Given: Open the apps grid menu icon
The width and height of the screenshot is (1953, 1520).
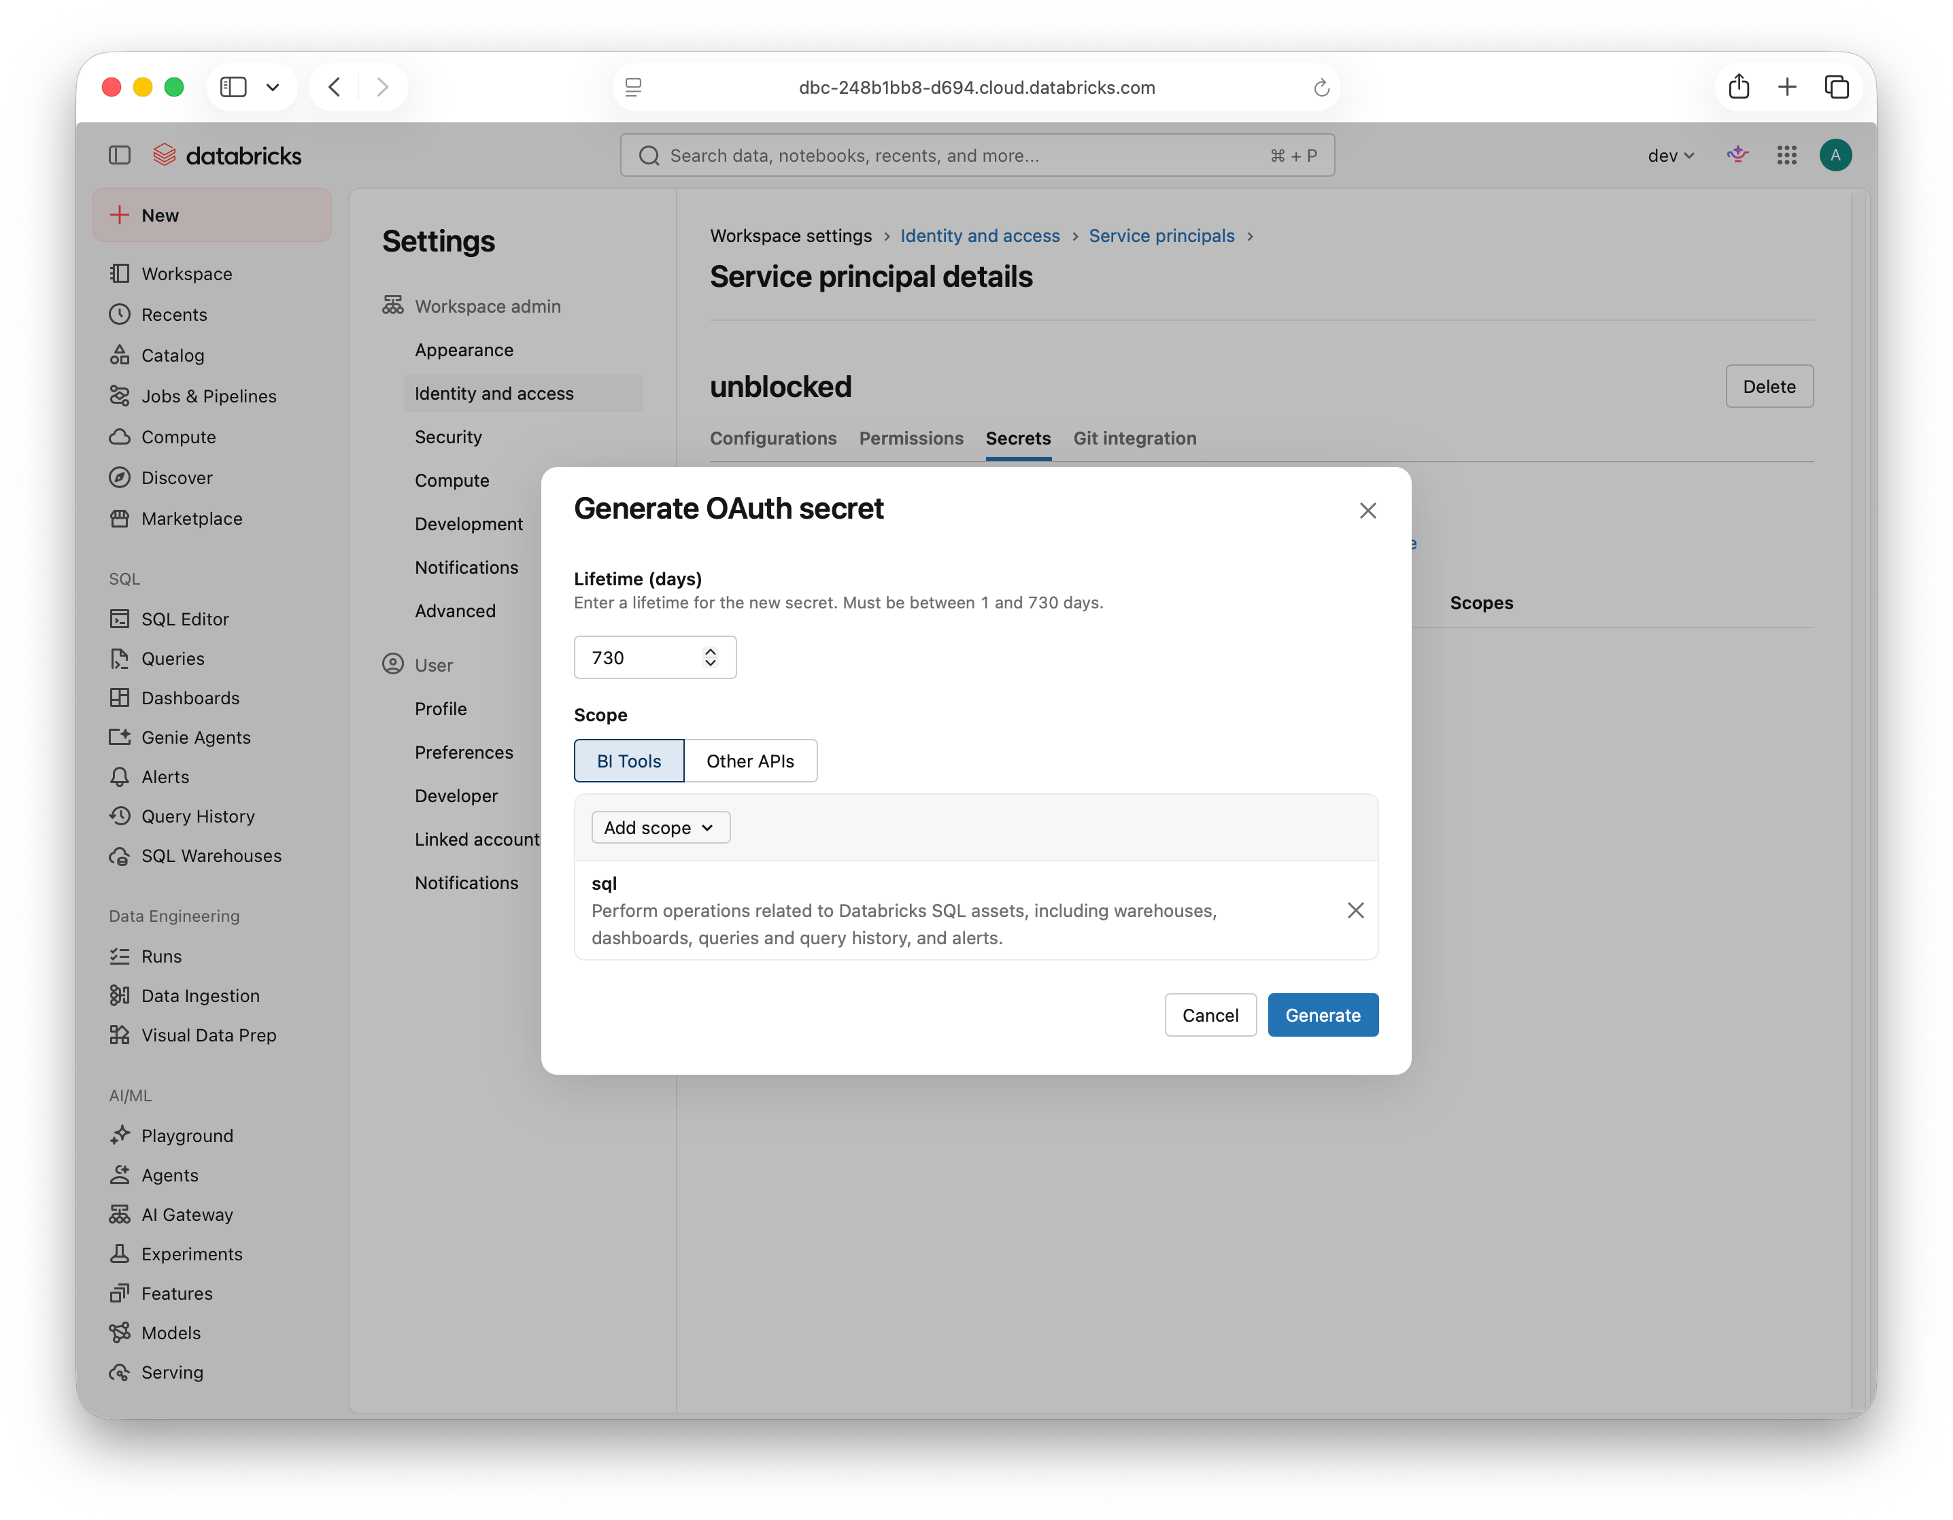Looking at the screenshot, I should point(1786,156).
